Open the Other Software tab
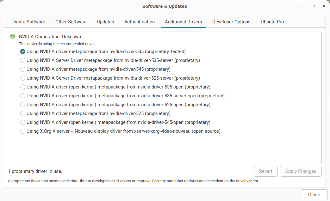 (71, 22)
